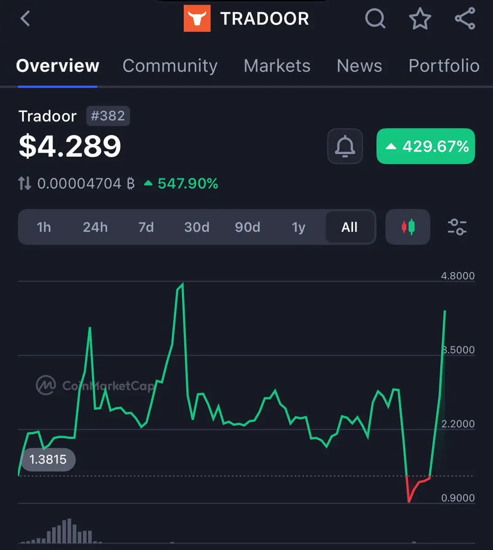Select the 24h chart range
The image size is (493, 550).
coord(95,227)
